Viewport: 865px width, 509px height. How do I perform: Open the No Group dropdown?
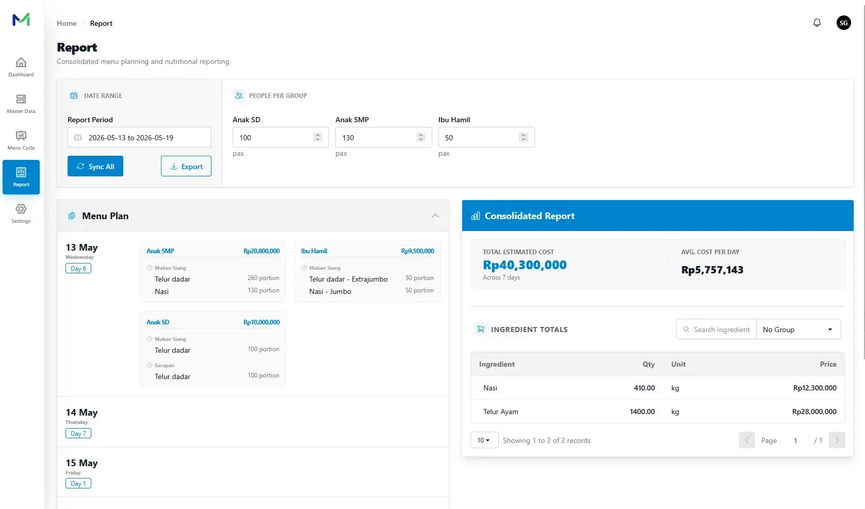pos(798,329)
